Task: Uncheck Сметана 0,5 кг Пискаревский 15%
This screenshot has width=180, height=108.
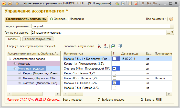Action: click(x=114, y=68)
